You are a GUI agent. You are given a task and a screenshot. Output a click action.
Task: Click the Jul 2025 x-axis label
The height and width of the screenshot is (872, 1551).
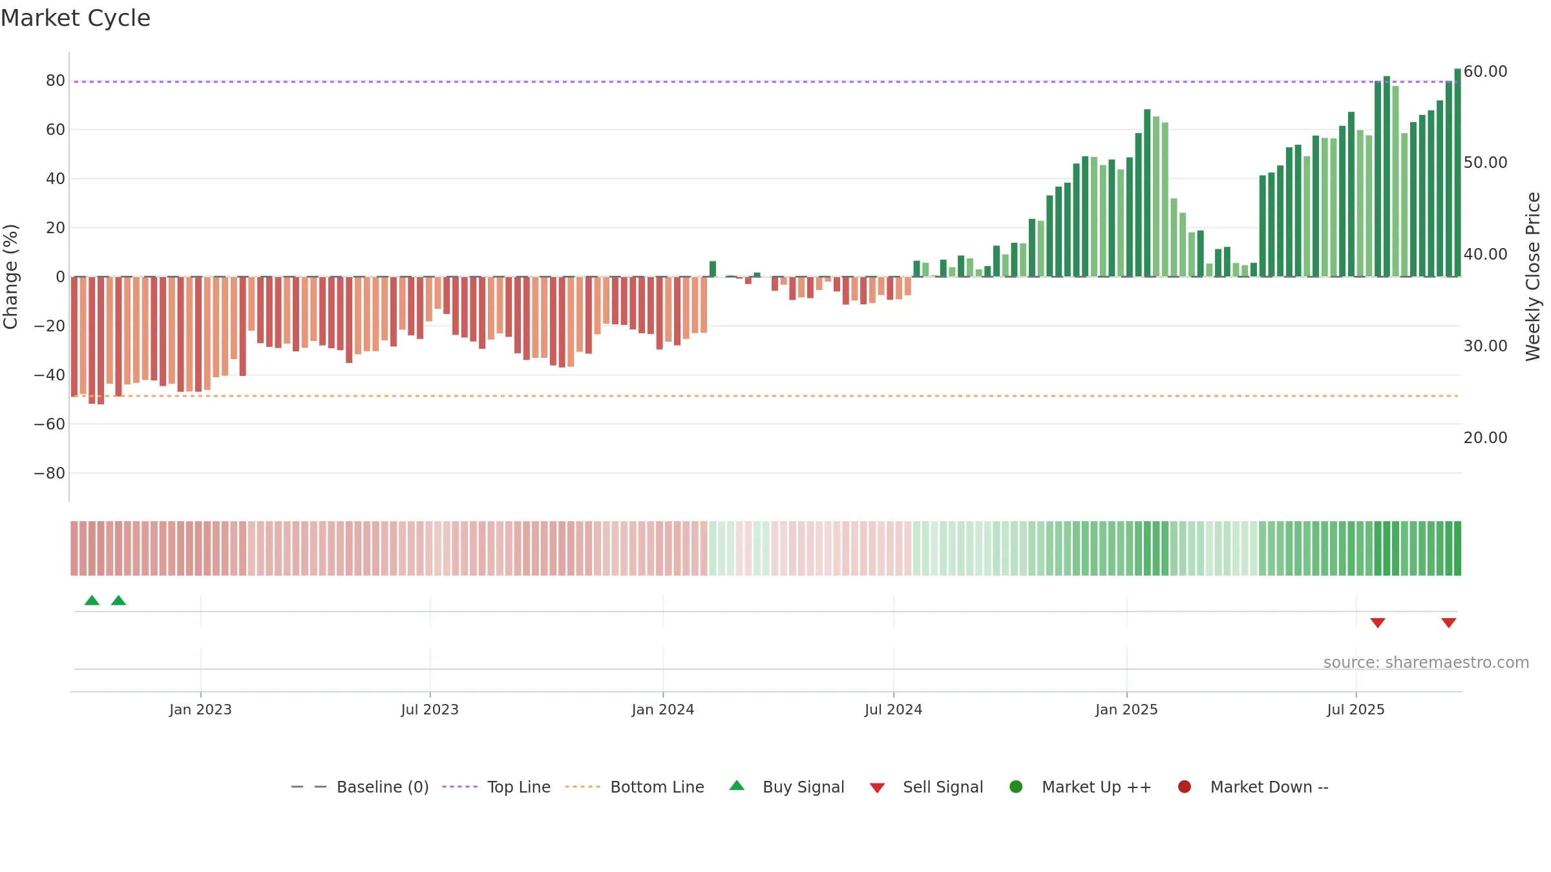coord(1356,710)
